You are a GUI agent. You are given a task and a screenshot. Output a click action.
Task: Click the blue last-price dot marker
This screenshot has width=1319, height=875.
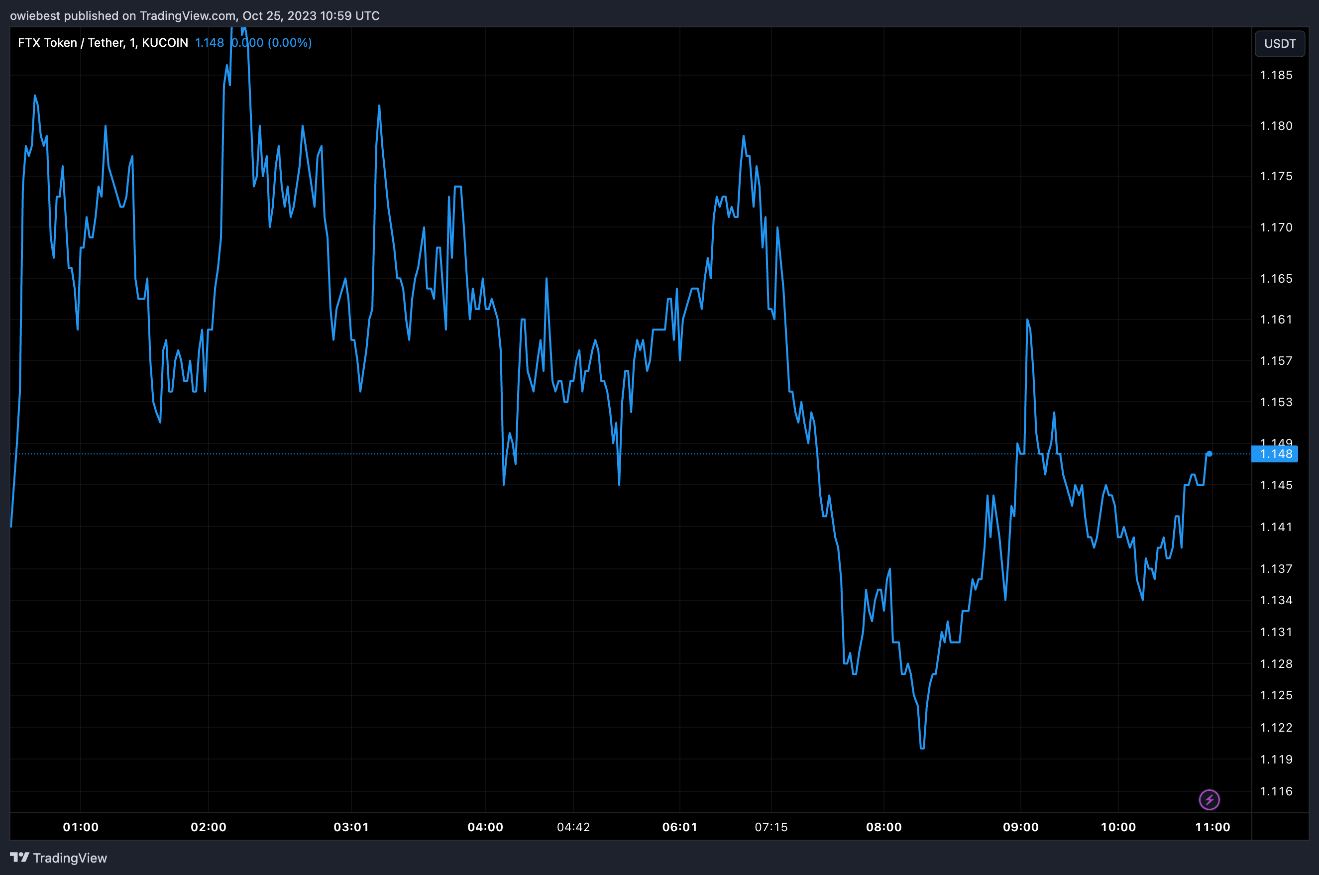(x=1209, y=454)
